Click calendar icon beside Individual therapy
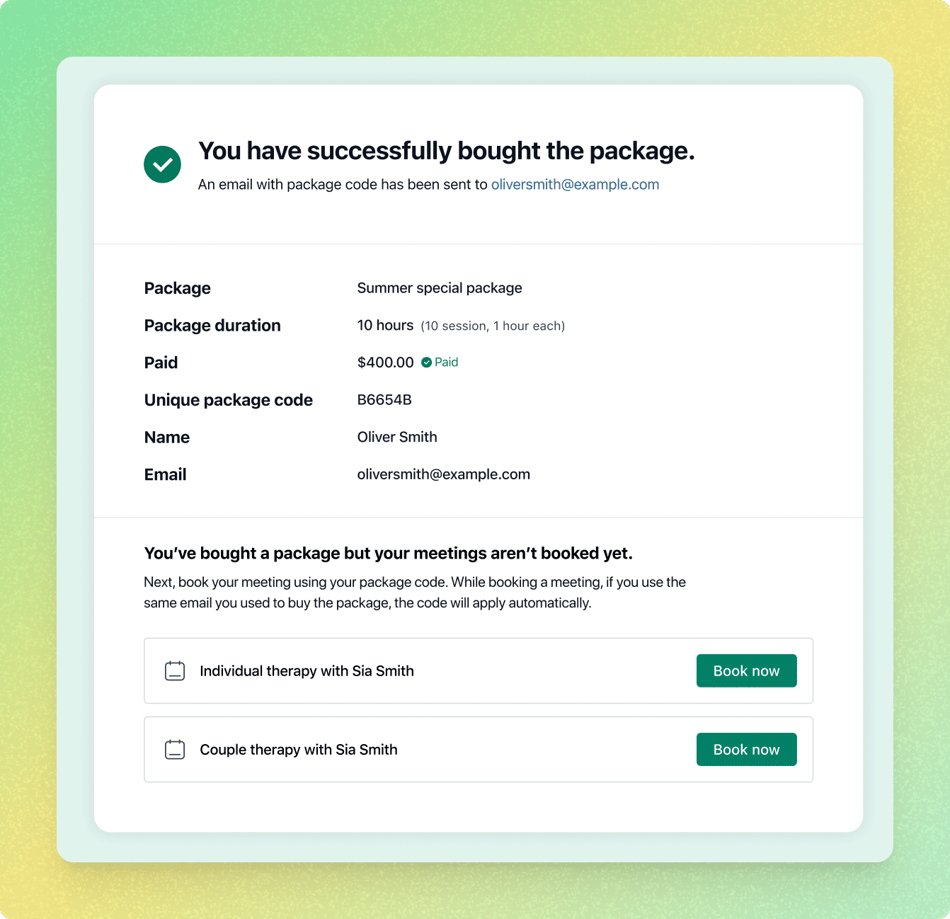This screenshot has width=950, height=919. (175, 671)
